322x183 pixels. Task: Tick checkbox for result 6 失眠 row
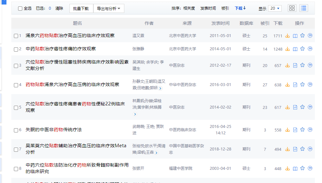coord(16,130)
